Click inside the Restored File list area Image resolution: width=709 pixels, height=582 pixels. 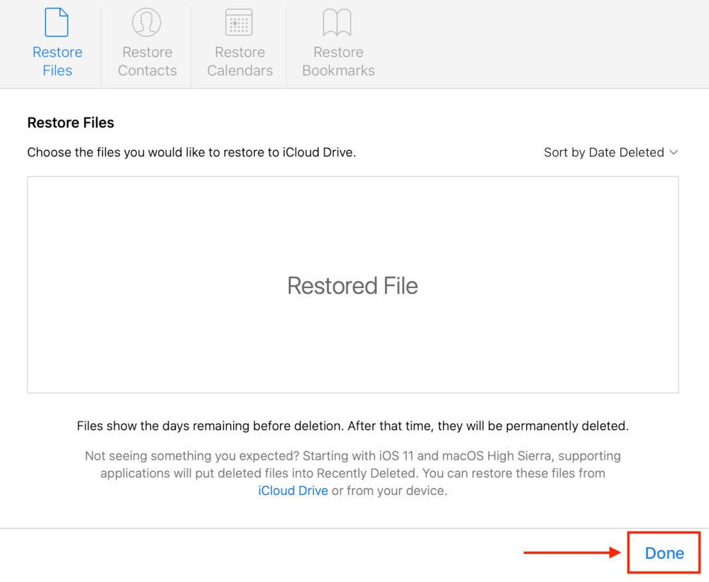(353, 285)
